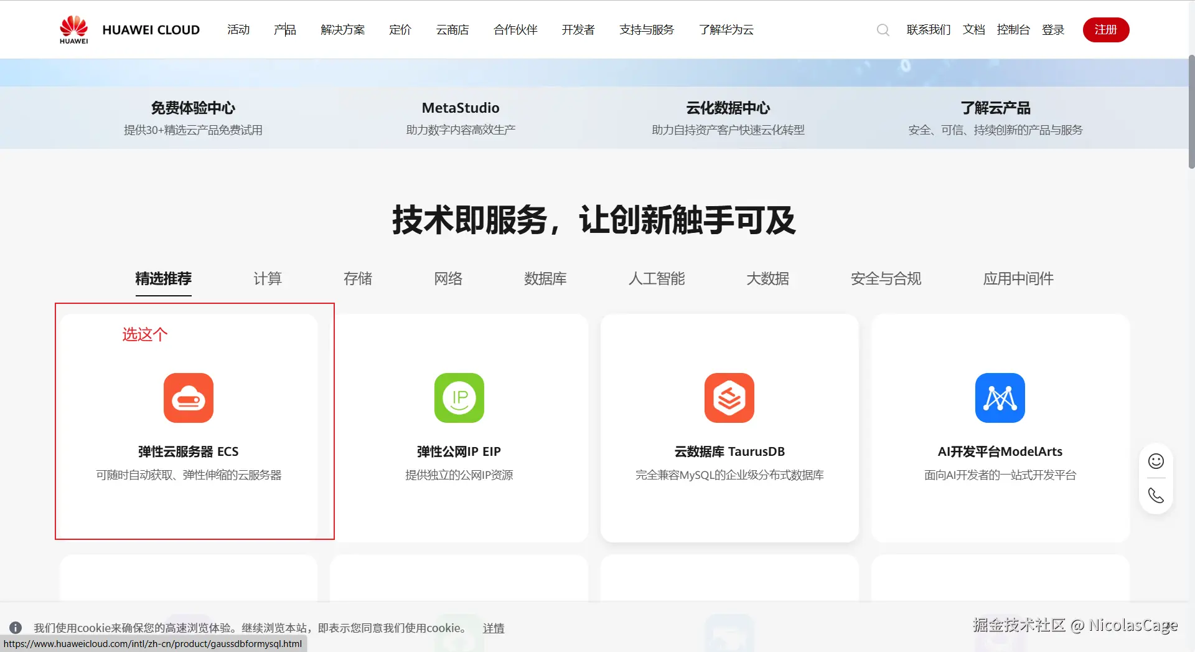Switch to the 人工智能 tab

657,278
